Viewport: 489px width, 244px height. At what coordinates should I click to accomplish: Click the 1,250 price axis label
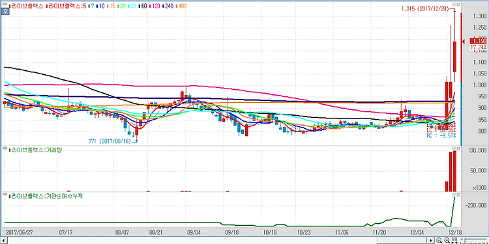pyautogui.click(x=479, y=28)
